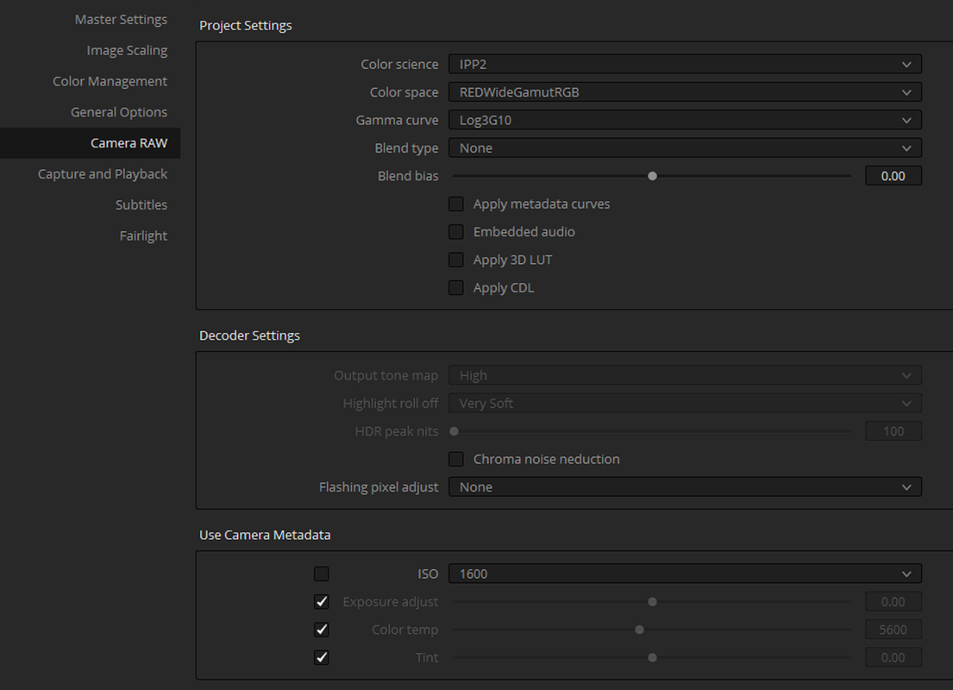This screenshot has width=953, height=690.
Task: Open Master Settings section
Action: point(121,20)
